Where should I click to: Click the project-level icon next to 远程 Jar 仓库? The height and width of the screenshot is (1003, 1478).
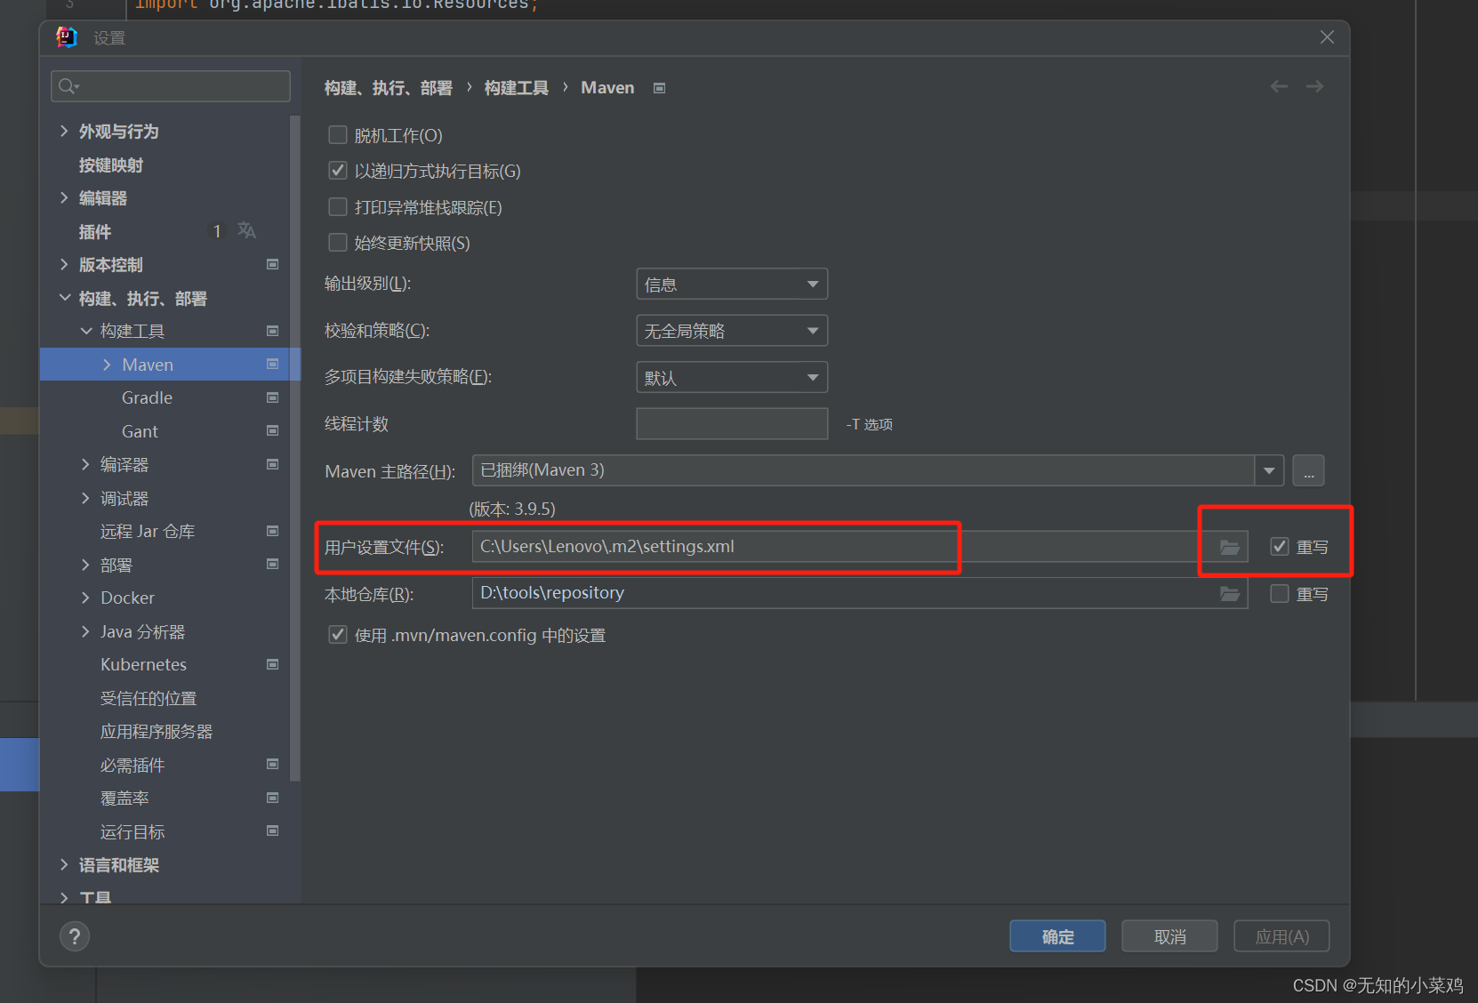click(x=273, y=531)
